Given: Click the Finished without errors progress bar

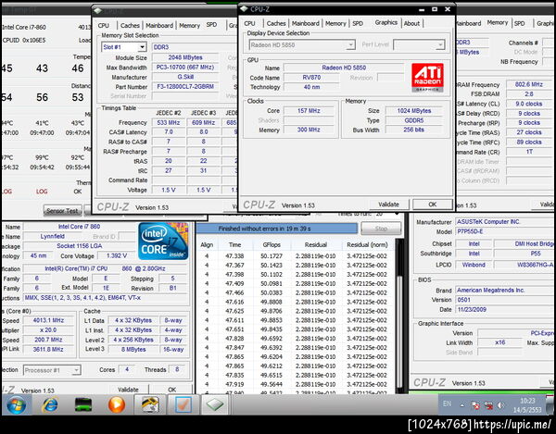Looking at the screenshot, I should (276, 229).
